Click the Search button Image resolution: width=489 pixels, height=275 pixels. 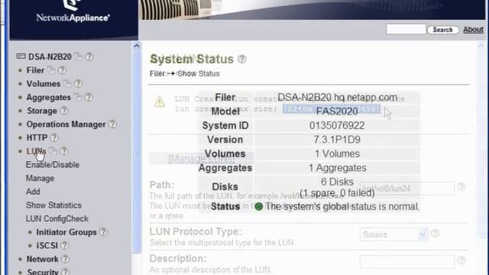pyautogui.click(x=443, y=30)
